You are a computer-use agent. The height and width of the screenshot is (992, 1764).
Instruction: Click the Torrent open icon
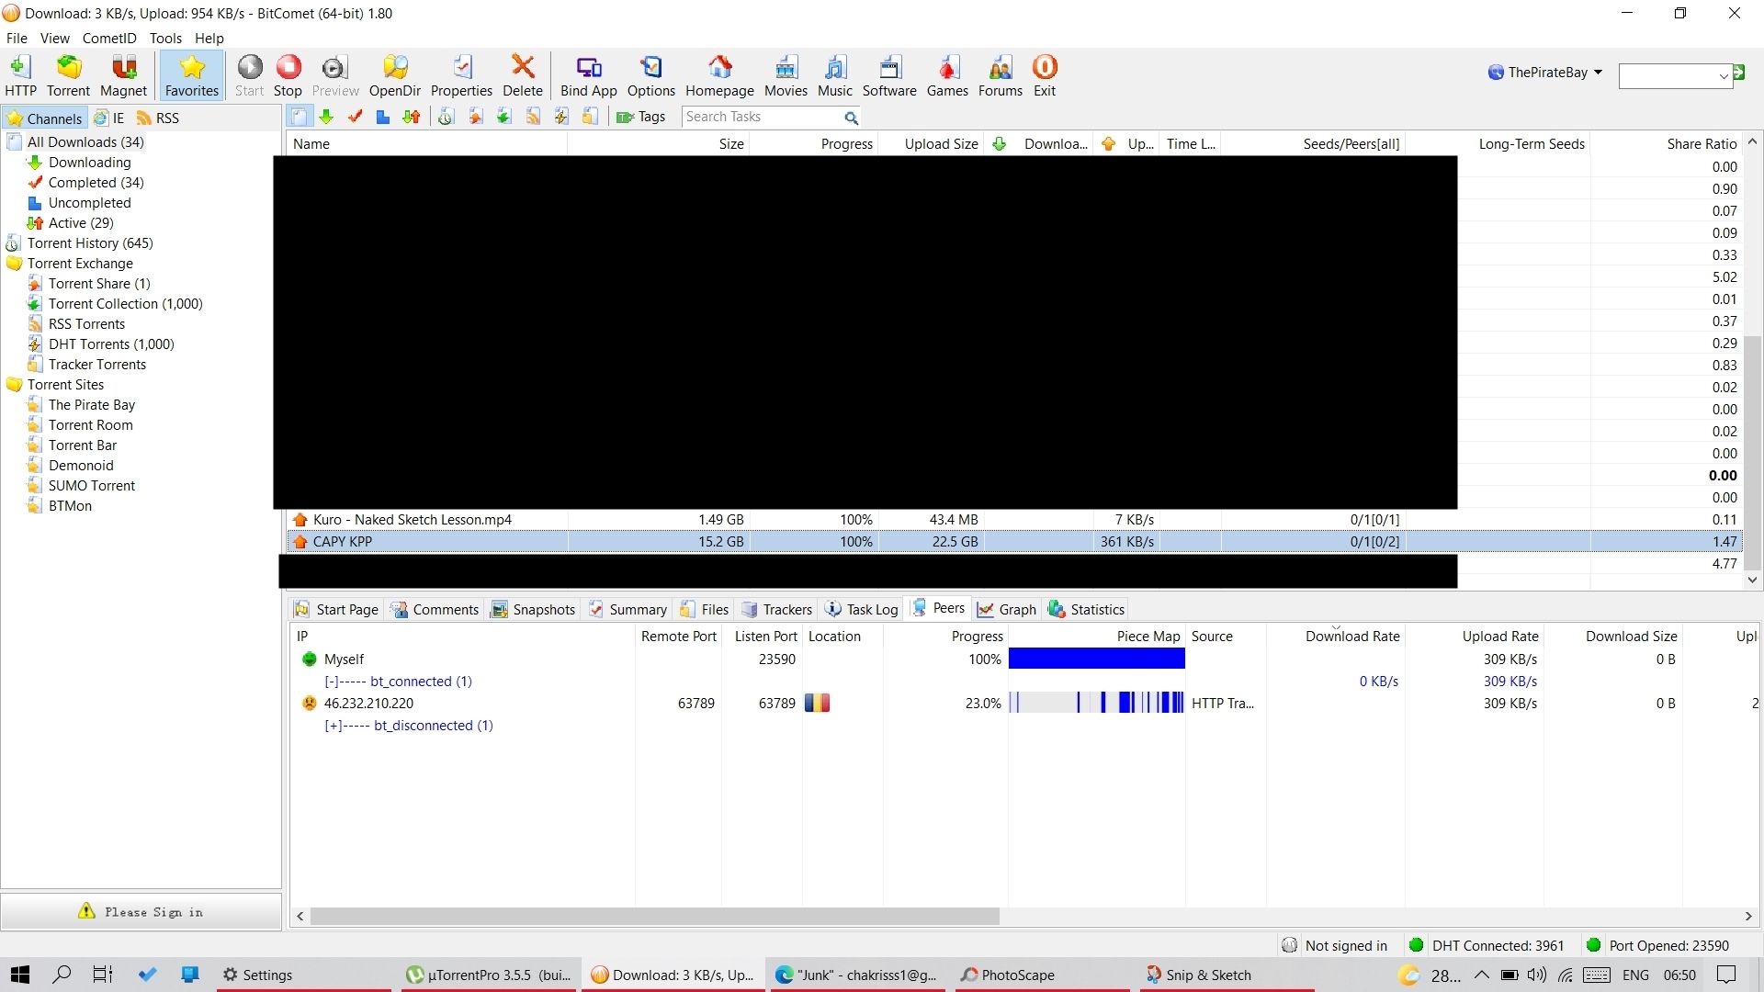[x=68, y=75]
